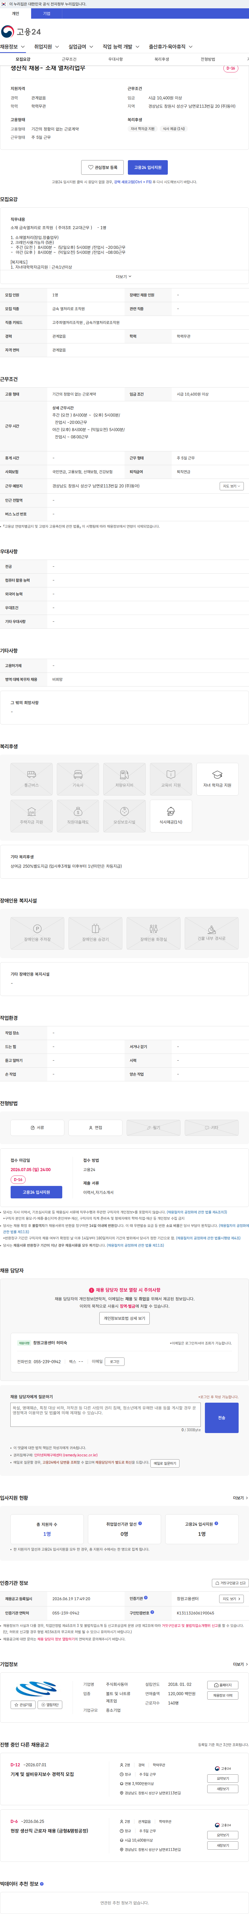The image size is (249, 1914).
Task: Click the 건물 내부 경사로 facility icon
Action: coord(211,933)
